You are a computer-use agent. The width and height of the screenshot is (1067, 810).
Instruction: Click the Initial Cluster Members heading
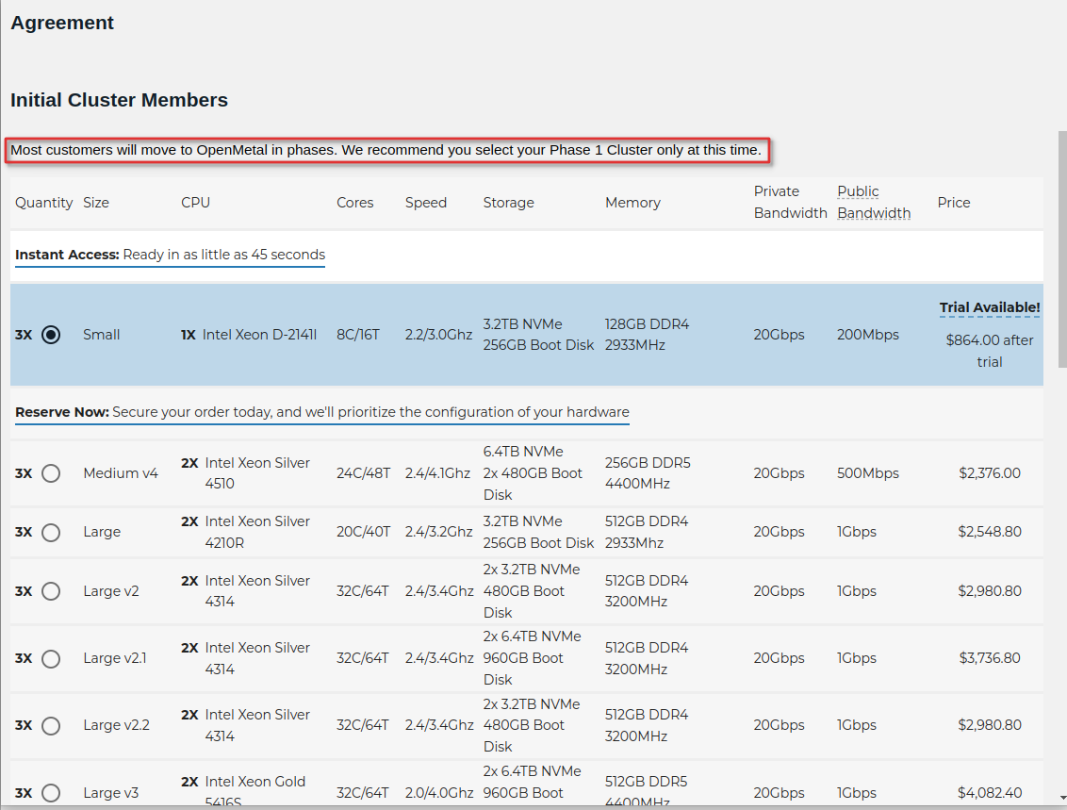point(119,100)
